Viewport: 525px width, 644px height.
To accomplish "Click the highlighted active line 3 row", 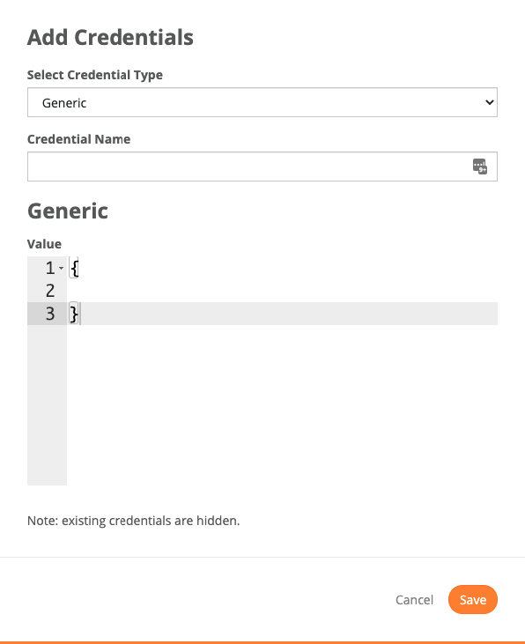I will click(282, 314).
